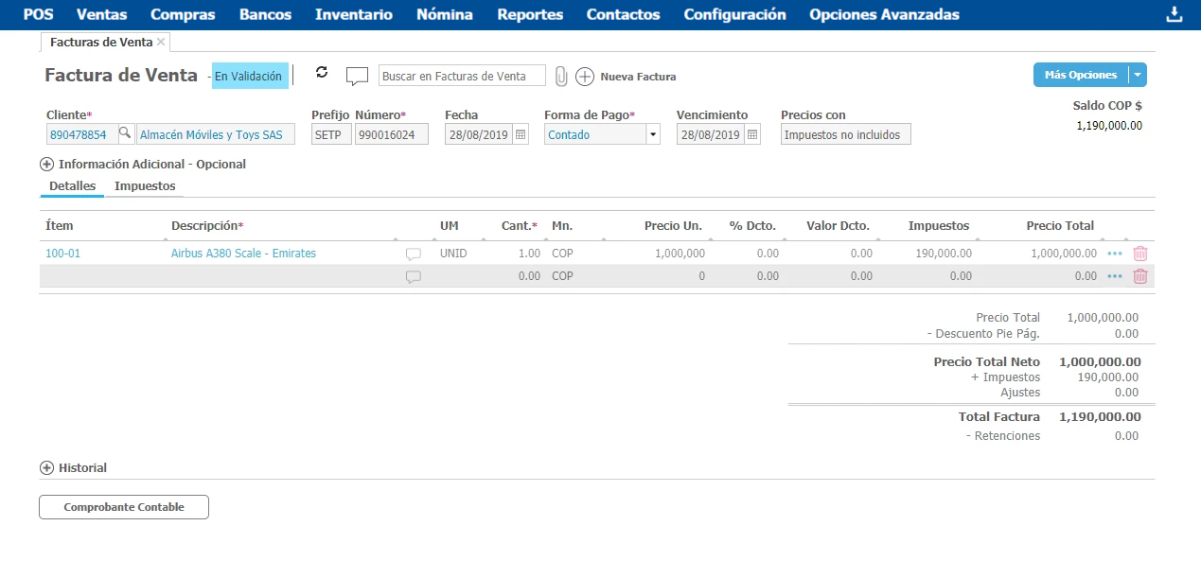
Task: Click comment icon on Airbus A380 row
Action: click(413, 254)
